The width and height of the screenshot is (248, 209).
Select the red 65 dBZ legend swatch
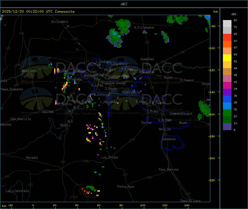227,37
